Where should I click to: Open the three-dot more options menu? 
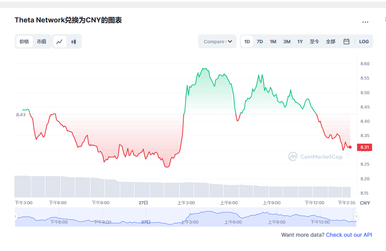click(365, 22)
